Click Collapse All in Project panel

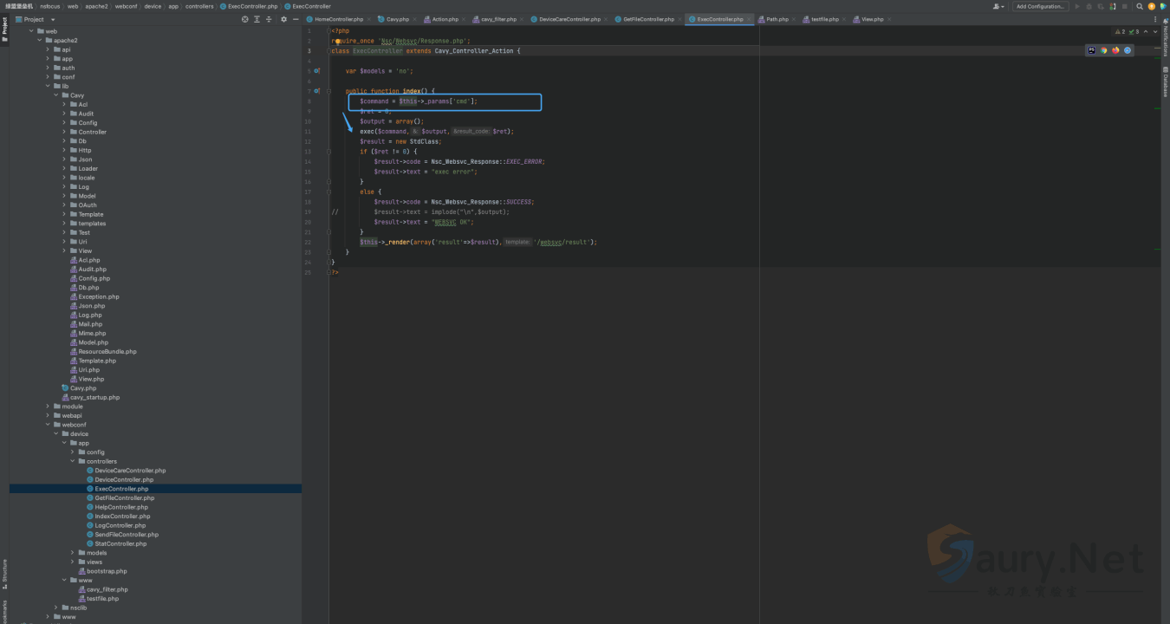(267, 19)
